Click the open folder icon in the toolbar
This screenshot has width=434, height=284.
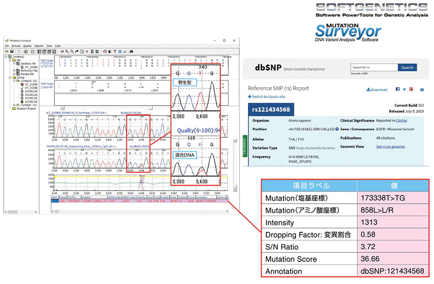pyautogui.click(x=7, y=52)
